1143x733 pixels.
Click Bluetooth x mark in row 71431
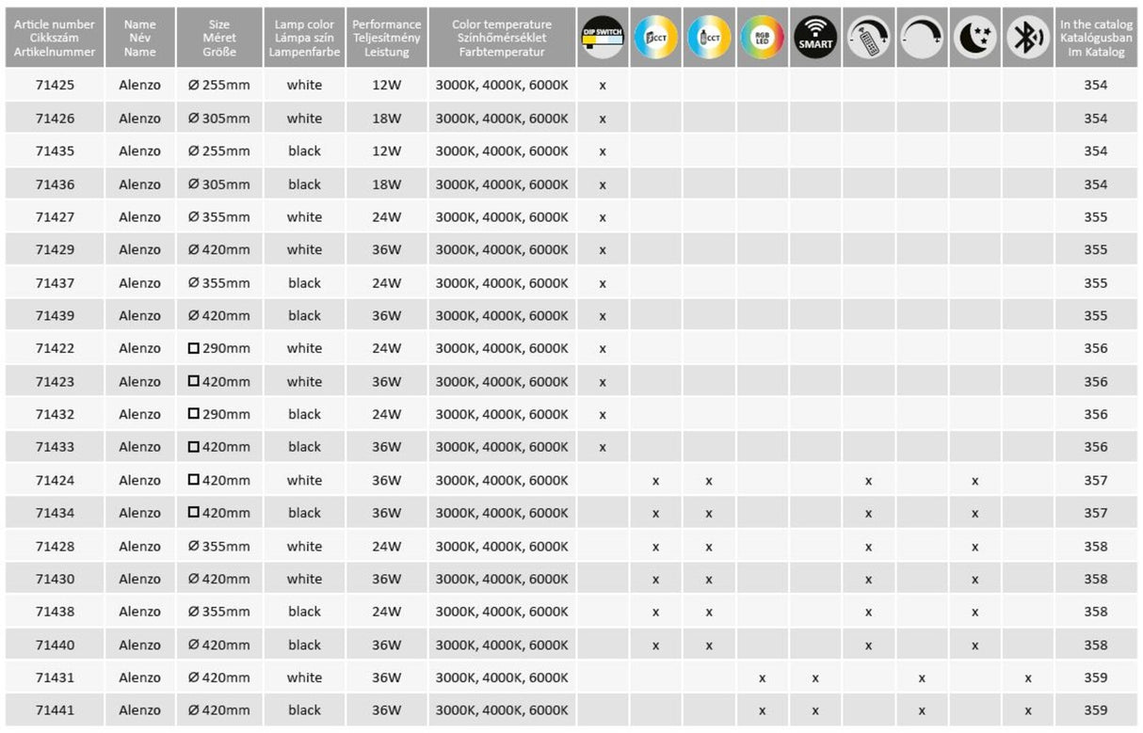1027,677
